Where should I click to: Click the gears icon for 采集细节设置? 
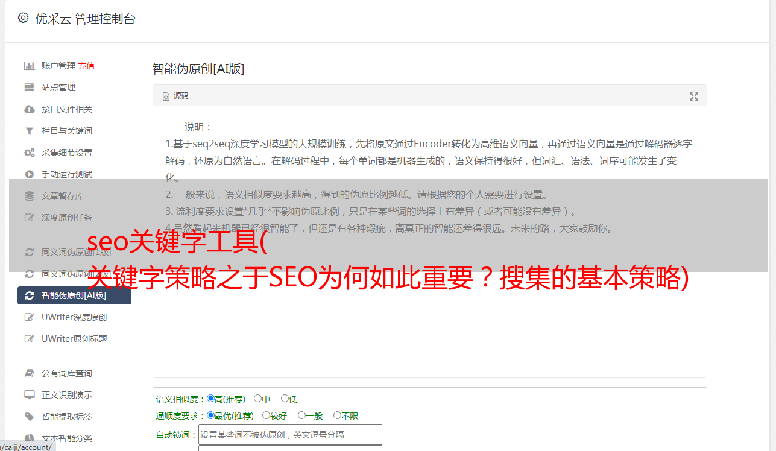[x=29, y=153]
